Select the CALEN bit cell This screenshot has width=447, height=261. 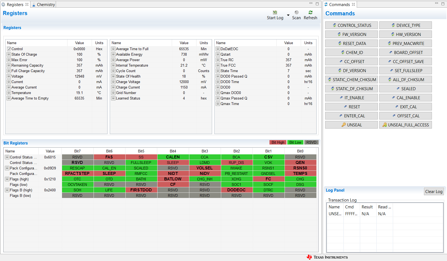tap(173, 157)
